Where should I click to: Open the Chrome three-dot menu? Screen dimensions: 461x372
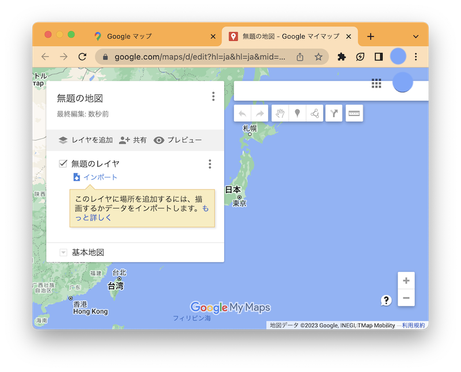[x=415, y=56]
